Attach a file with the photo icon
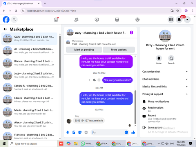This screenshot has width=196, height=147. tap(74, 132)
